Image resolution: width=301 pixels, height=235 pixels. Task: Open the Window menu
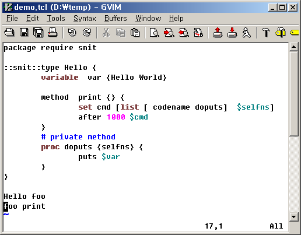click(x=148, y=19)
